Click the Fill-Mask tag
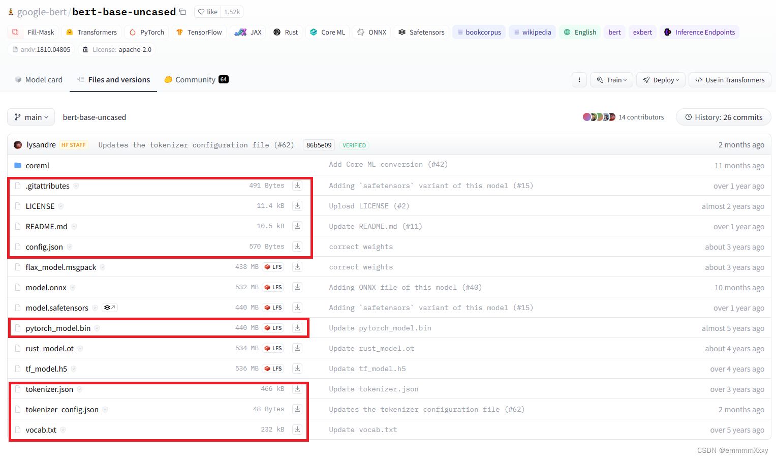776x459 pixels. (x=33, y=32)
